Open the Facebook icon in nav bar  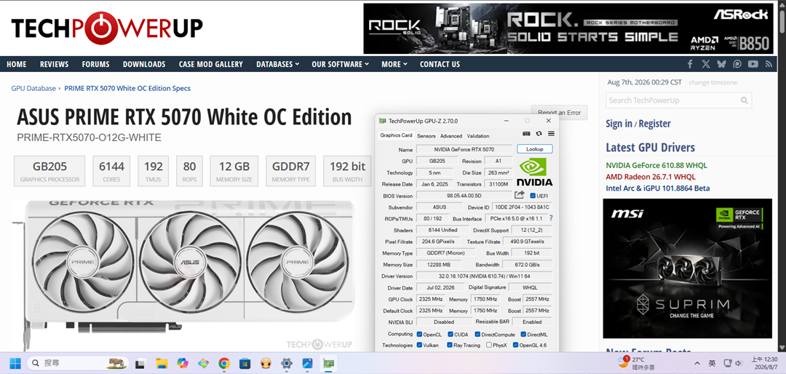690,64
